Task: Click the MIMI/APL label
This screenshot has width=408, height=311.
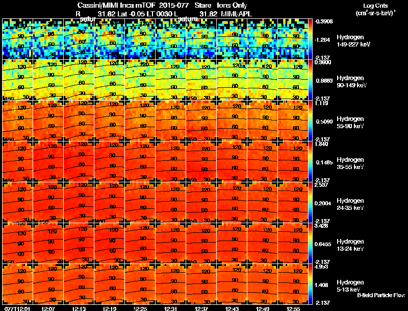Action: pos(237,14)
